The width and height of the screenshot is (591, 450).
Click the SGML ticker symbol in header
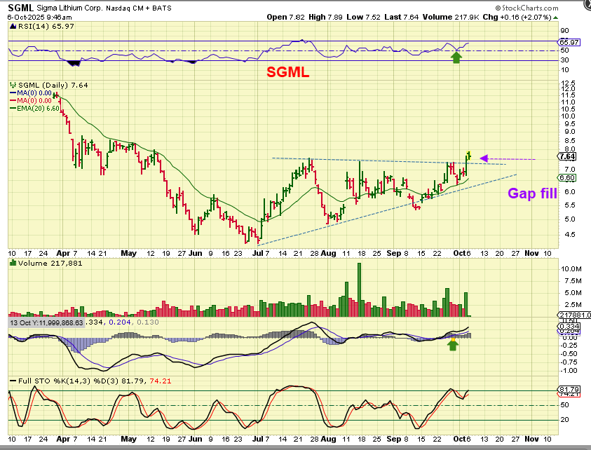pyautogui.click(x=21, y=8)
